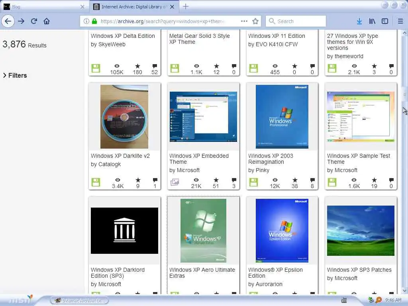This screenshot has width=408, height=306.
Task: Click software icon on Windows XP 11 Edition
Action: coord(253,68)
